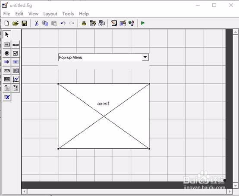Open the Edit menu
The width and height of the screenshot is (239, 196).
19,14
